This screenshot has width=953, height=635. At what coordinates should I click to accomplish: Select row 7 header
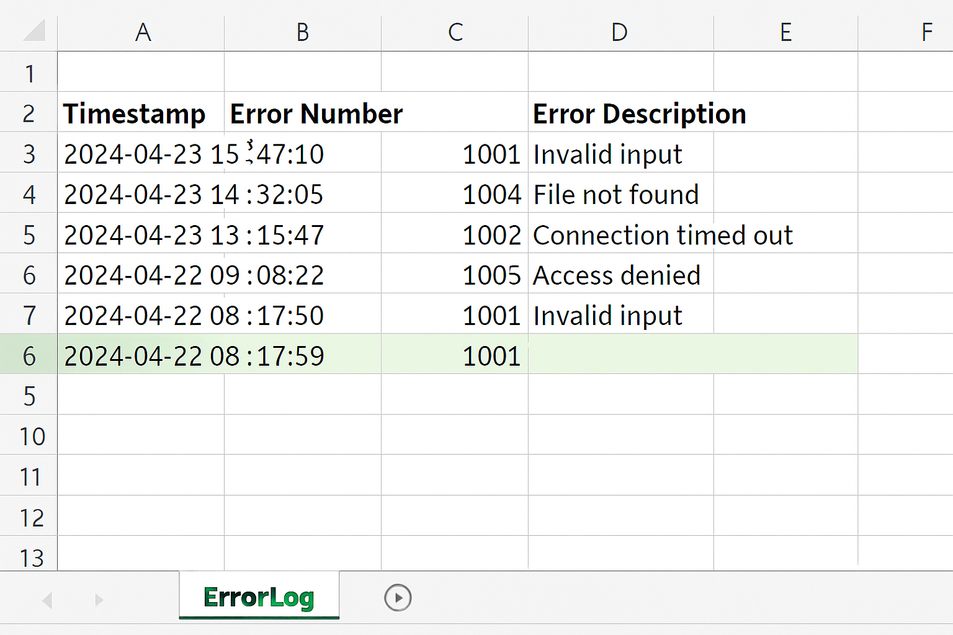pyautogui.click(x=29, y=314)
